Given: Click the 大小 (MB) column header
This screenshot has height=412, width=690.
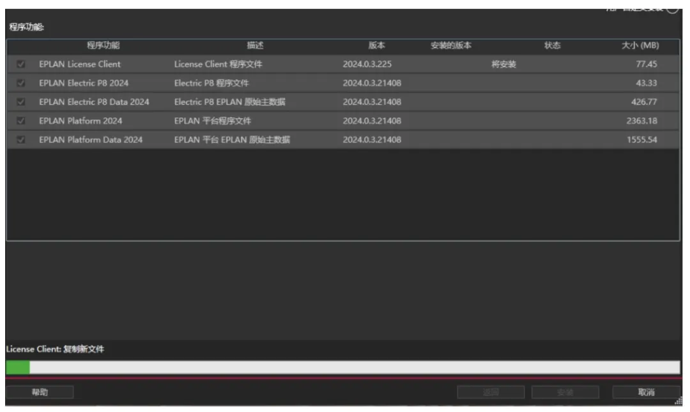Looking at the screenshot, I should coord(640,45).
